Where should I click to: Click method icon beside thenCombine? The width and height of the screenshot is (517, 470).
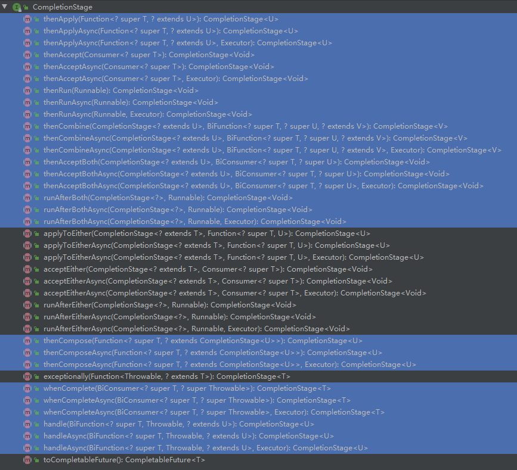point(27,126)
